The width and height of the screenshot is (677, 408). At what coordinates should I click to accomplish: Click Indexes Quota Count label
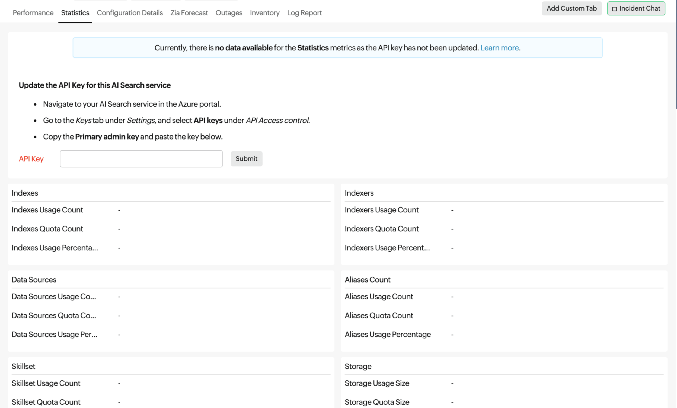coord(47,229)
